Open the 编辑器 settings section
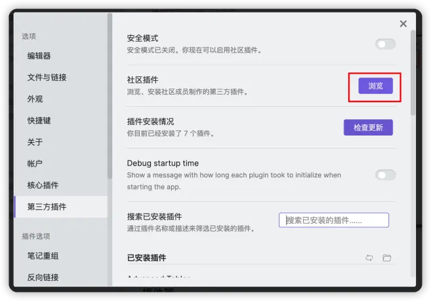The image size is (431, 301). 61,56
